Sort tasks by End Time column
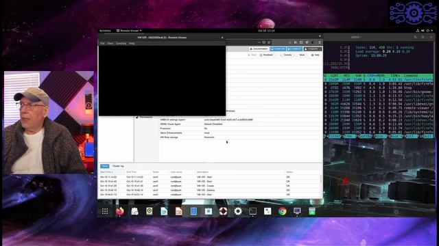The image size is (439, 246). click(x=138, y=172)
